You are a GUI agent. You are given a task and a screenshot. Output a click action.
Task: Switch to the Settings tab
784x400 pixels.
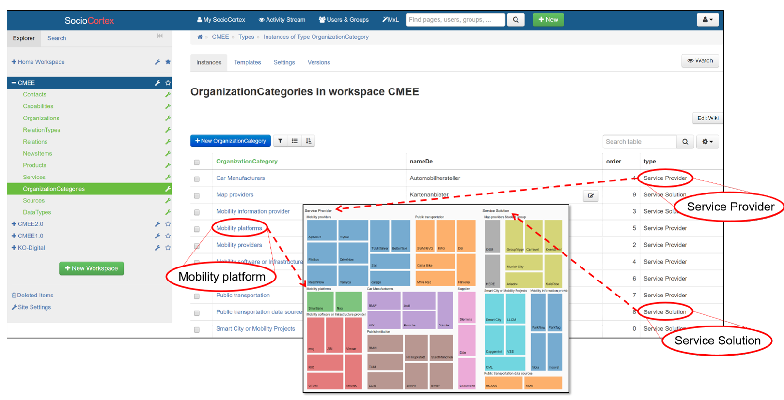pos(284,63)
